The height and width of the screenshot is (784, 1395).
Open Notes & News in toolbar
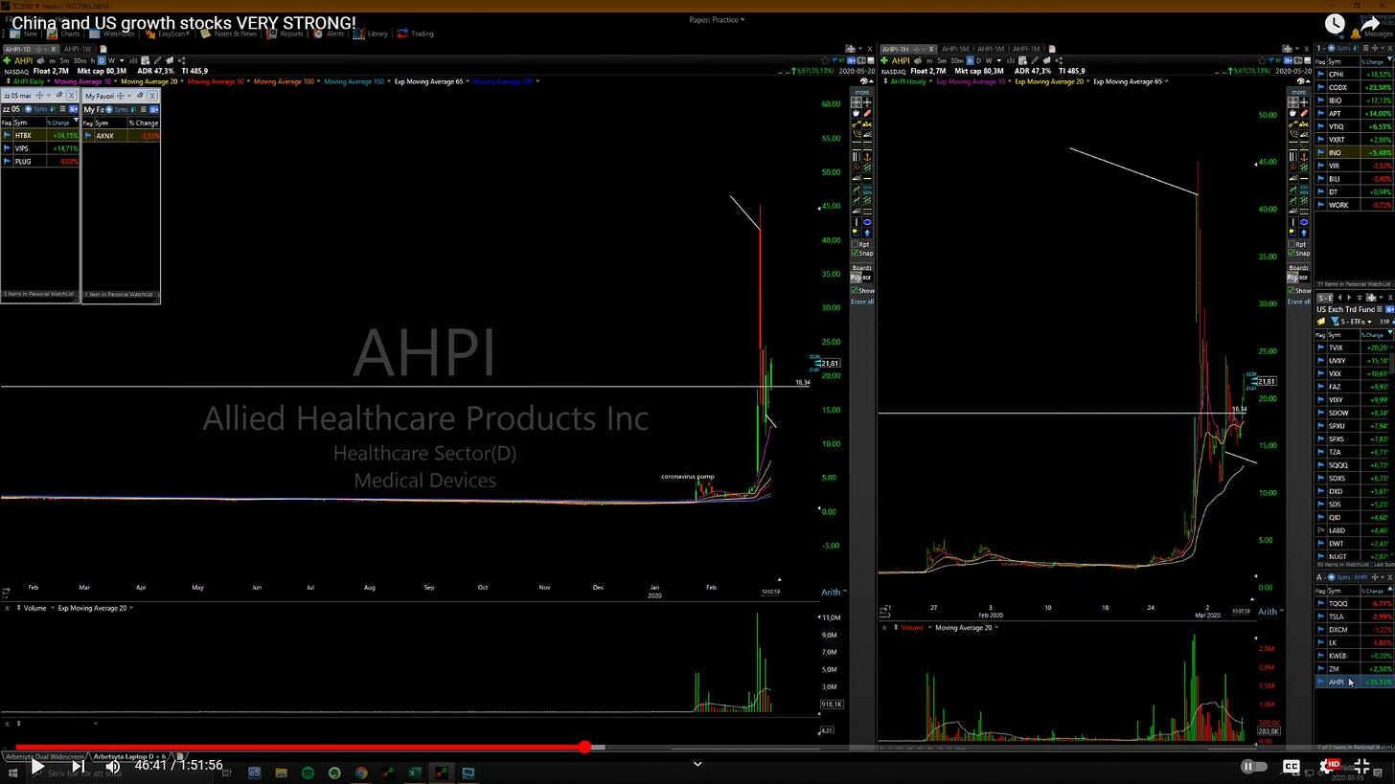[229, 34]
